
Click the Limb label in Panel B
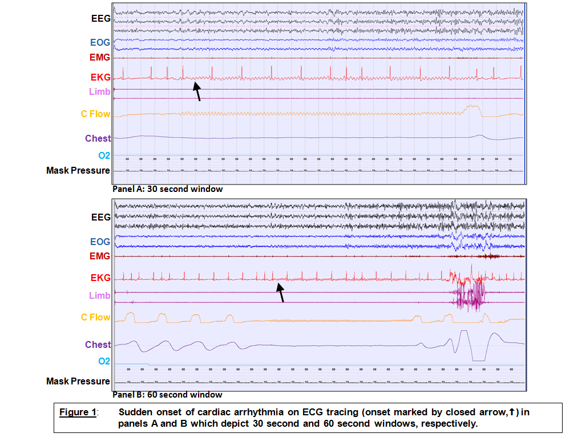pyautogui.click(x=99, y=295)
